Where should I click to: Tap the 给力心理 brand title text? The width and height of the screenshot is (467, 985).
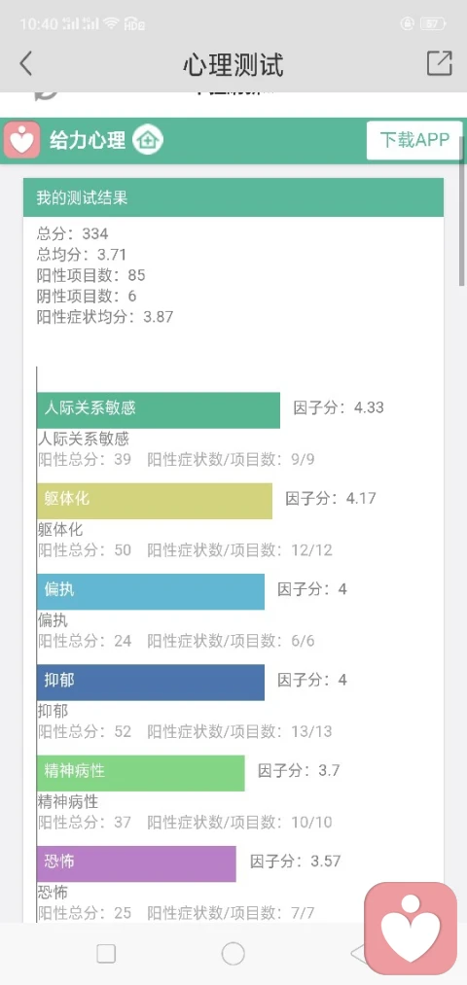click(88, 139)
